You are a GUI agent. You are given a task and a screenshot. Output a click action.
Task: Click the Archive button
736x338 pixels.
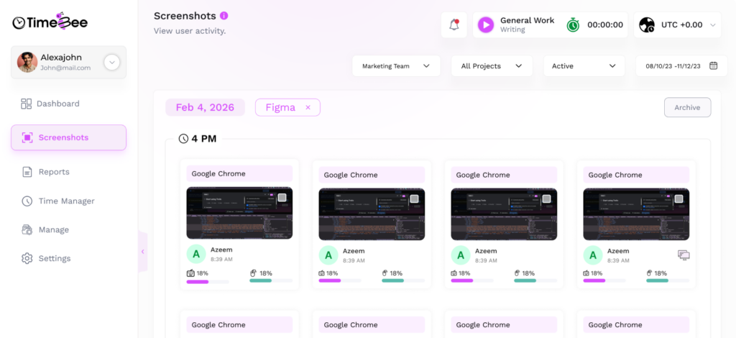click(x=687, y=107)
